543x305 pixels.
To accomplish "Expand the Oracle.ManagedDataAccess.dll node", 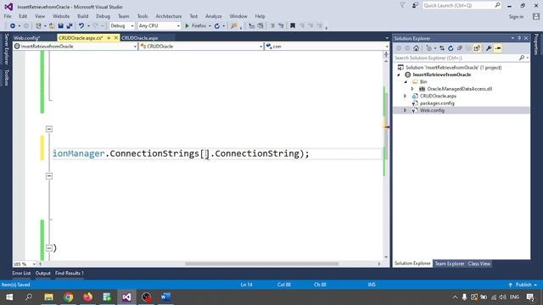I will [412, 89].
